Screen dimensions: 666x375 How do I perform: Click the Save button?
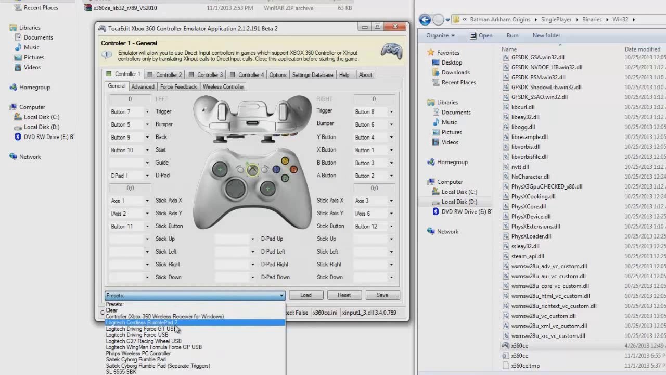coord(382,295)
